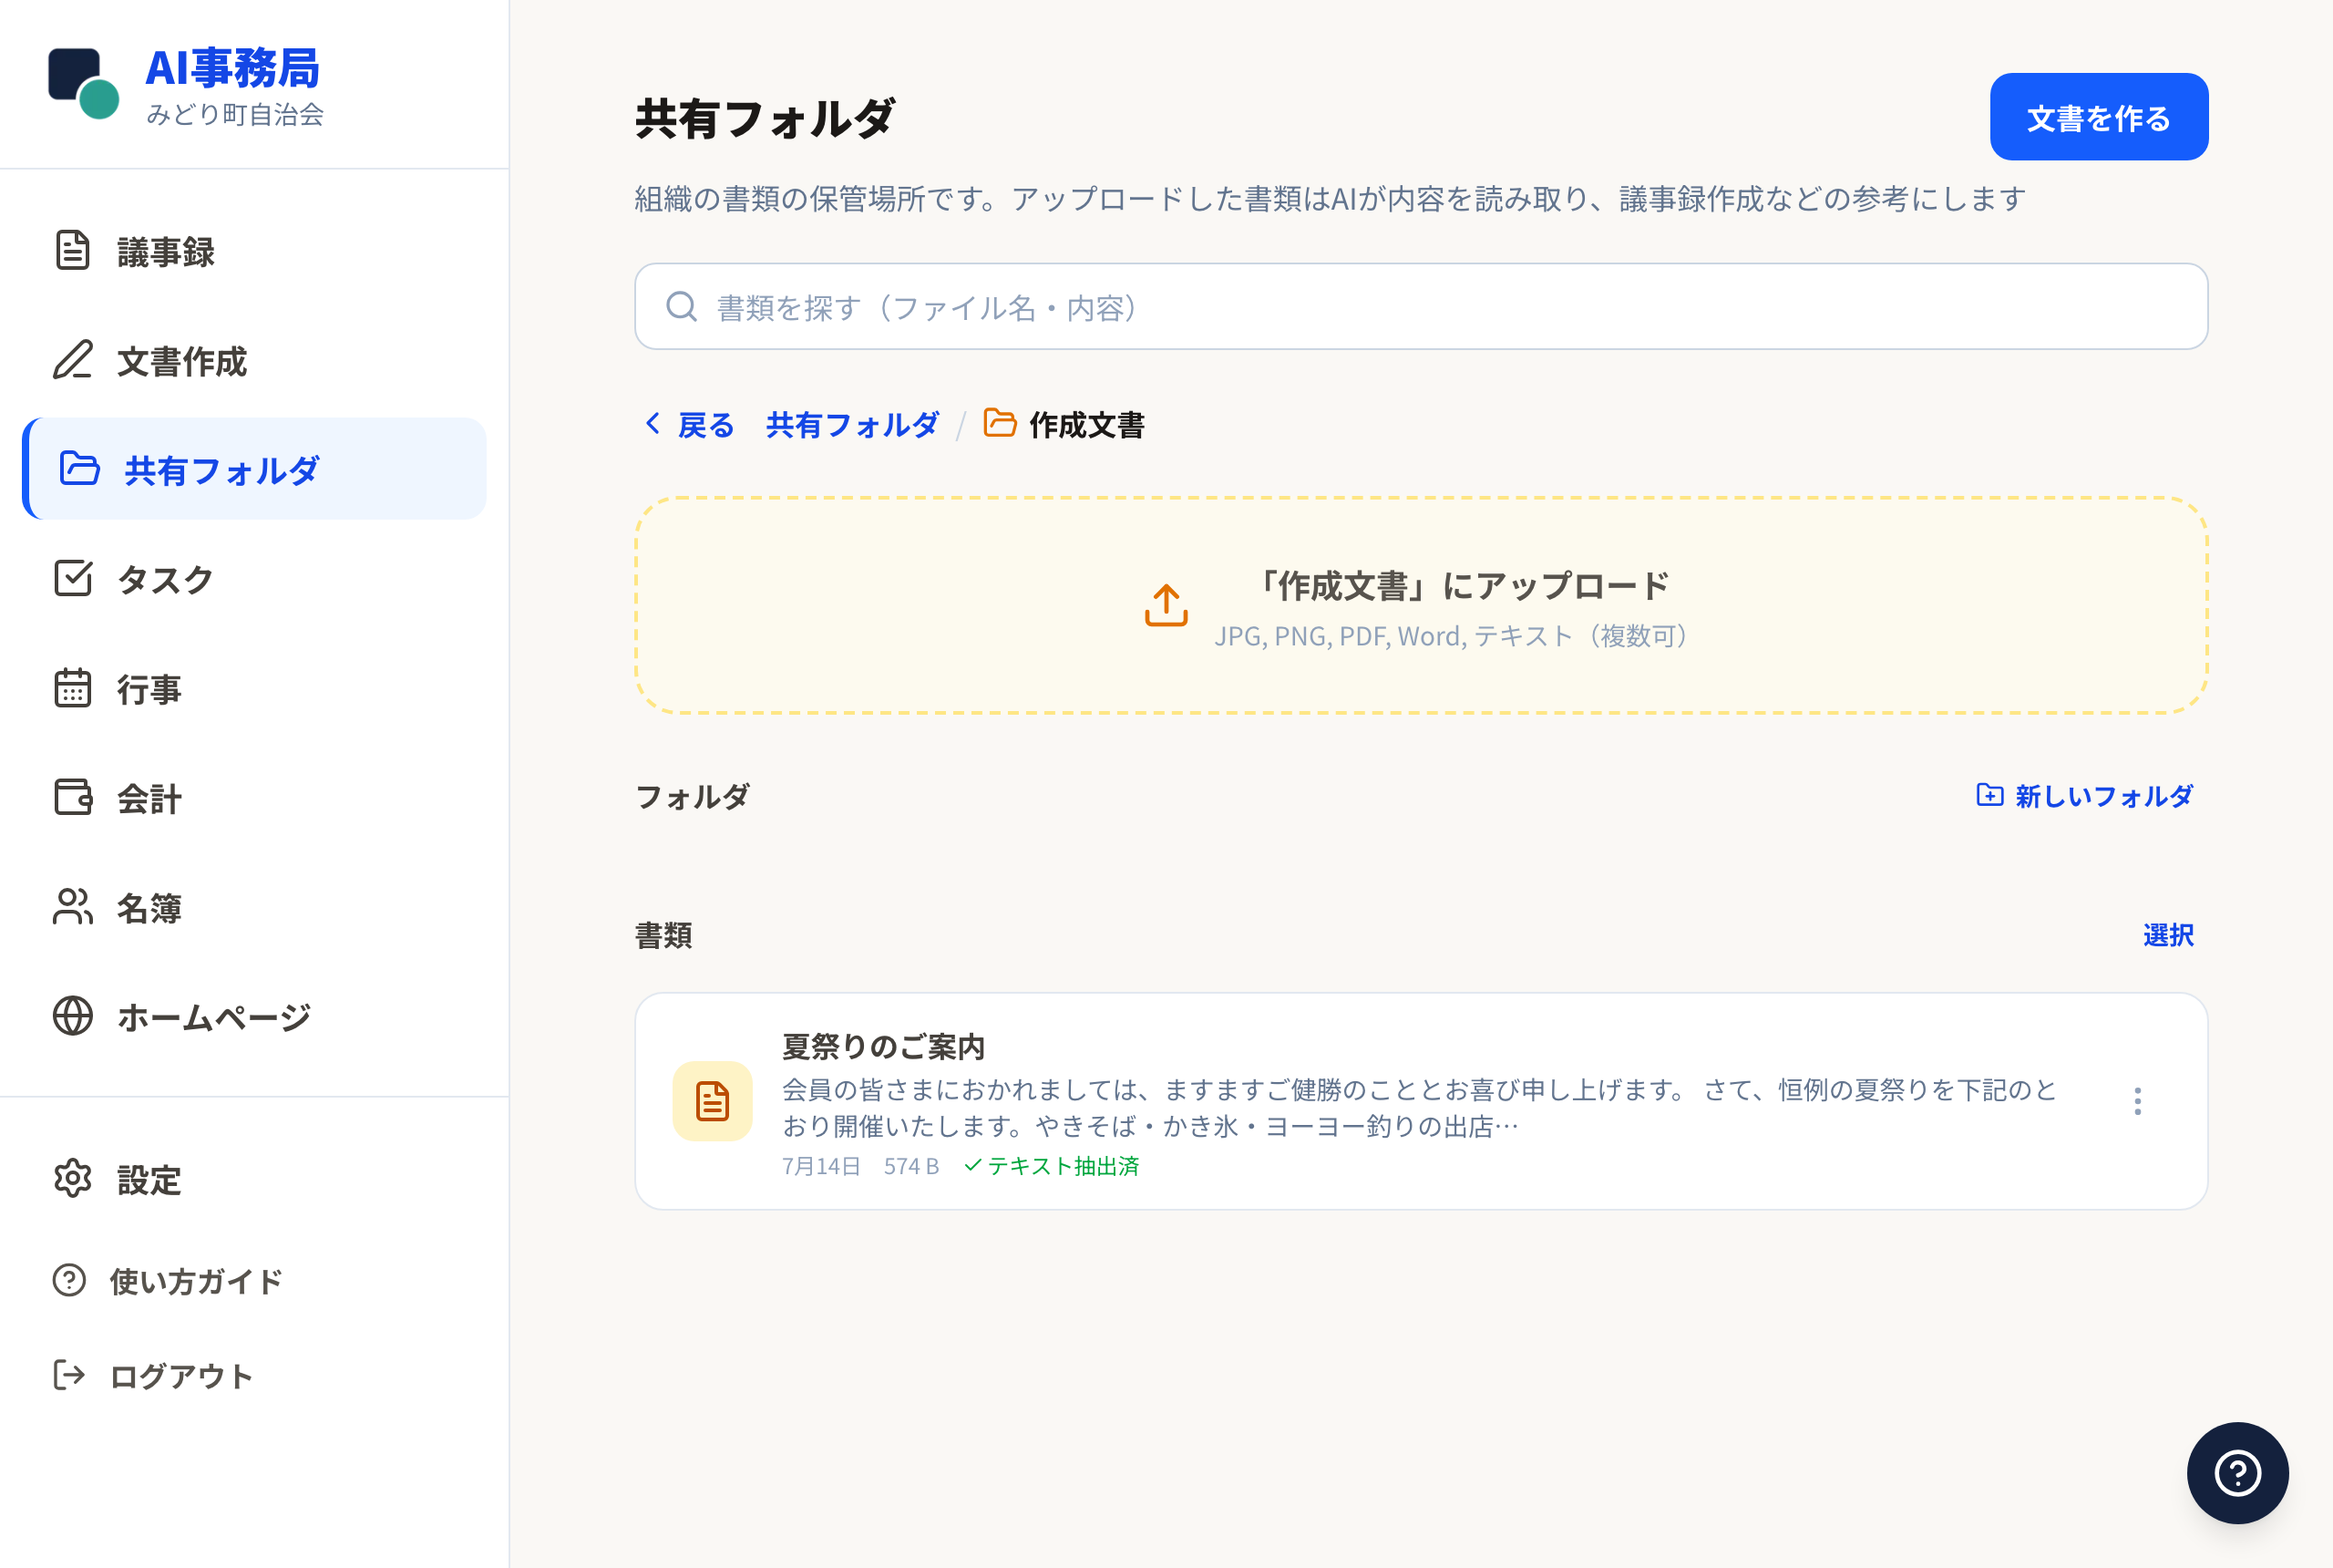Click the みどり町自治会 organization name
The image size is (2333, 1568).
click(x=235, y=114)
